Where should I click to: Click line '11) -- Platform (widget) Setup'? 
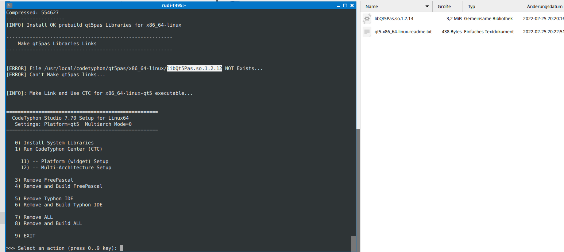pyautogui.click(x=65, y=161)
